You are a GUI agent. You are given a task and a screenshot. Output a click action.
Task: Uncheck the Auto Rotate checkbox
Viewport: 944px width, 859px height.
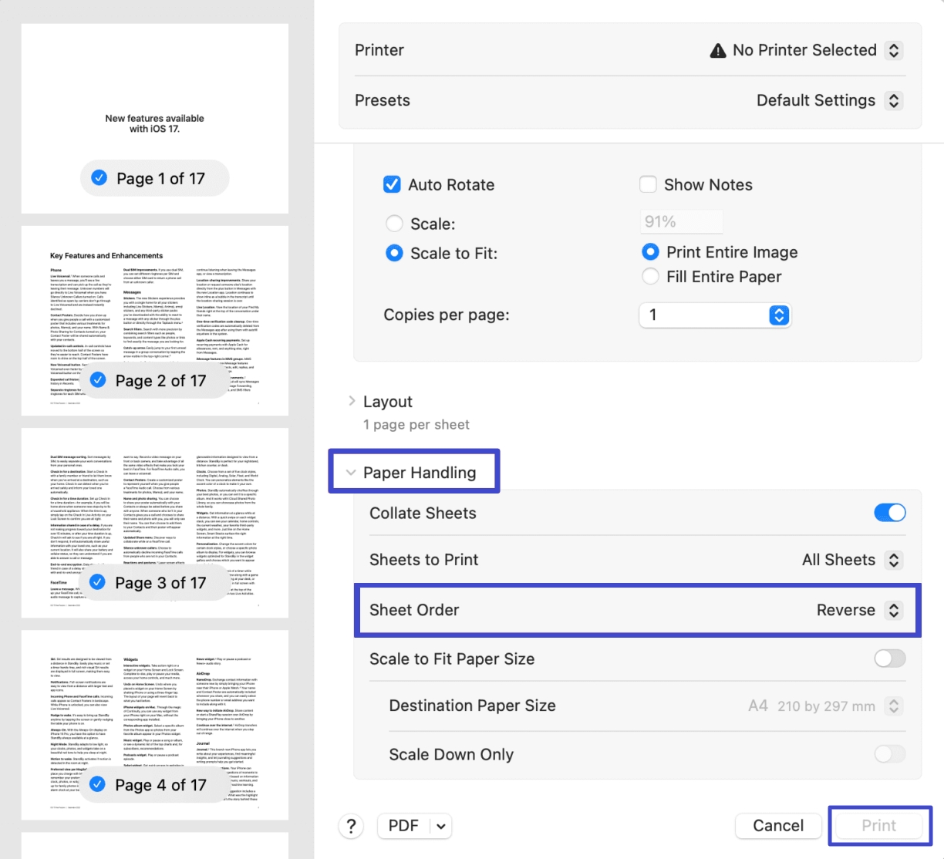click(392, 184)
